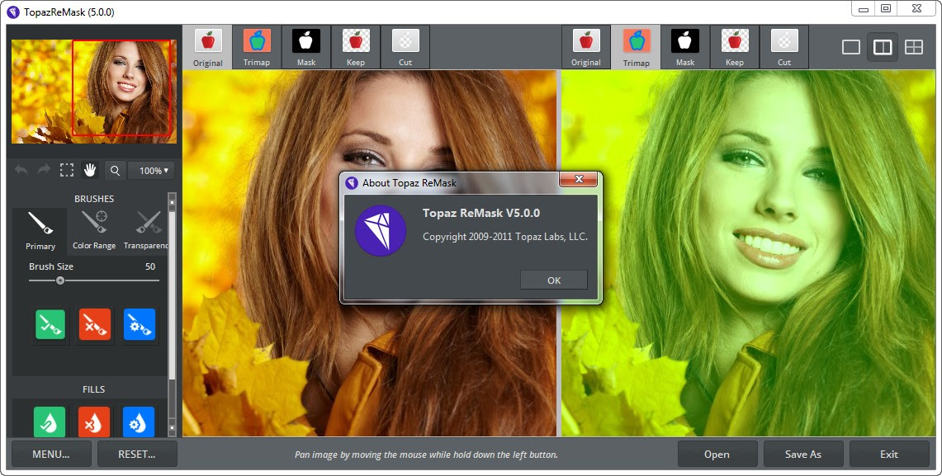This screenshot has width=942, height=476.
Task: Click the FILLS section heading
Action: coord(94,389)
